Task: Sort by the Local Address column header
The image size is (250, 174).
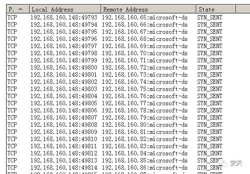Action: [x=65, y=9]
